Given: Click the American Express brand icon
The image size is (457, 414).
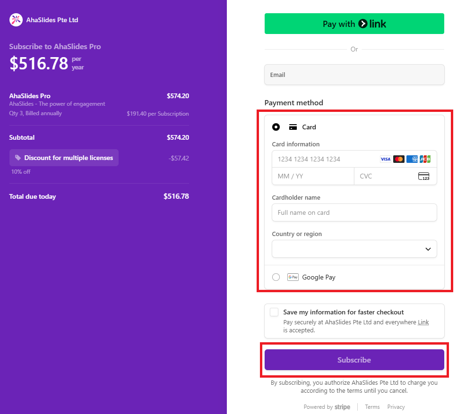Looking at the screenshot, I should (x=412, y=159).
